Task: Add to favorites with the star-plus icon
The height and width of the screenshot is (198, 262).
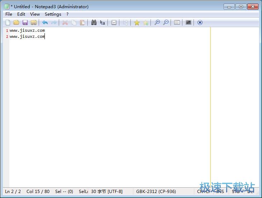Action: click(x=146, y=22)
